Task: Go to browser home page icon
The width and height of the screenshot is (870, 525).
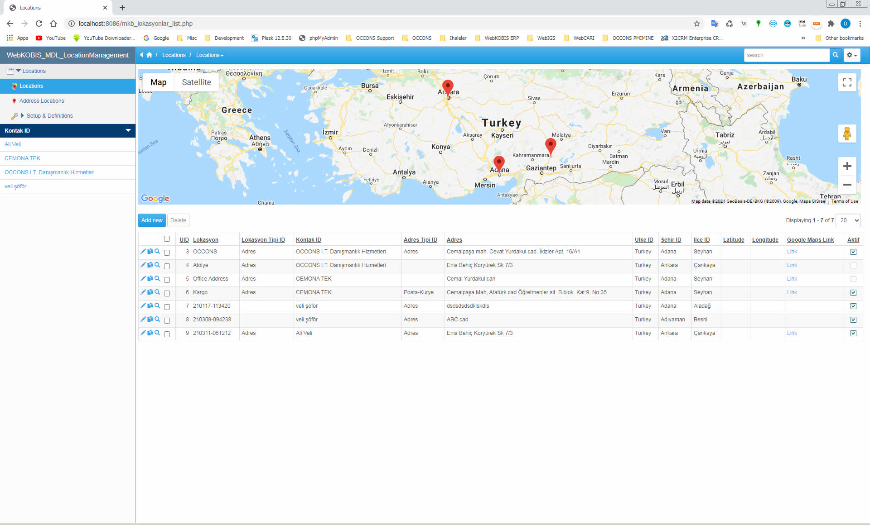Action: 53,24
